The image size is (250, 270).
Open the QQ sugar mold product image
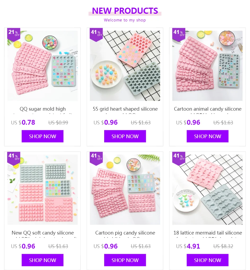[x=42, y=66]
